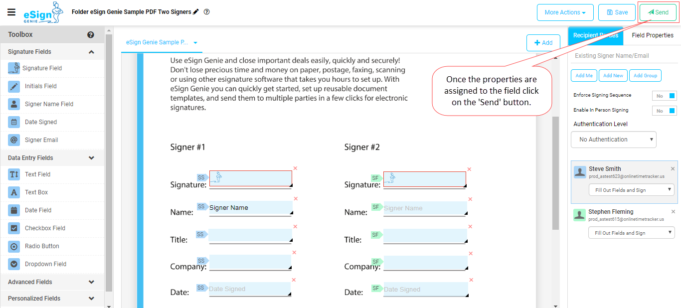Click the Add New button
The image size is (681, 308).
click(x=613, y=76)
